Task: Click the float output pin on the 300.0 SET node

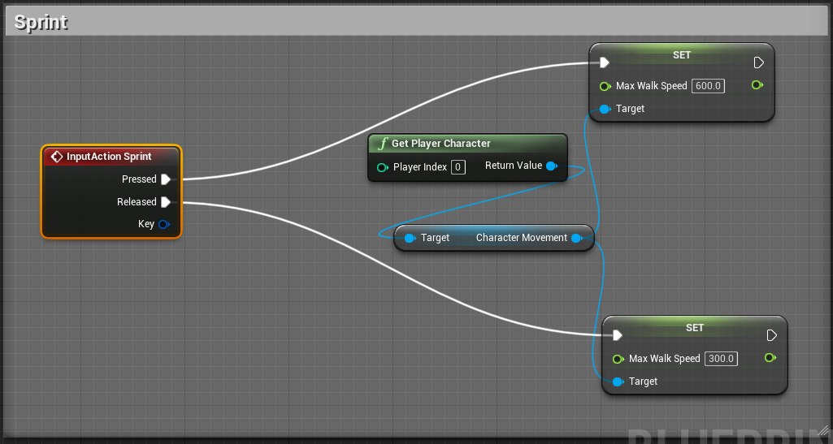Action: pos(770,358)
